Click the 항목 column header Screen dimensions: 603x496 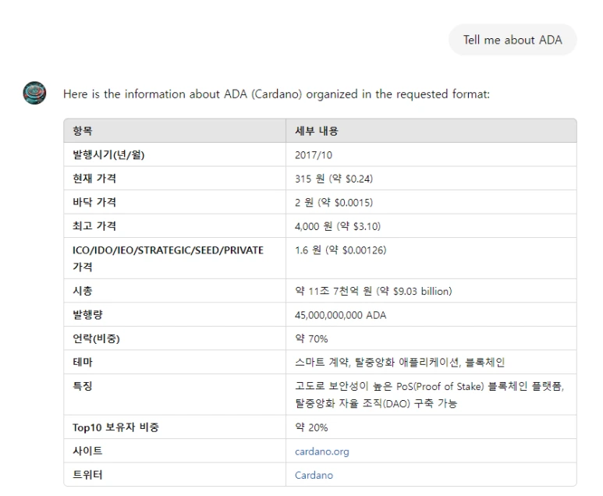click(82, 131)
